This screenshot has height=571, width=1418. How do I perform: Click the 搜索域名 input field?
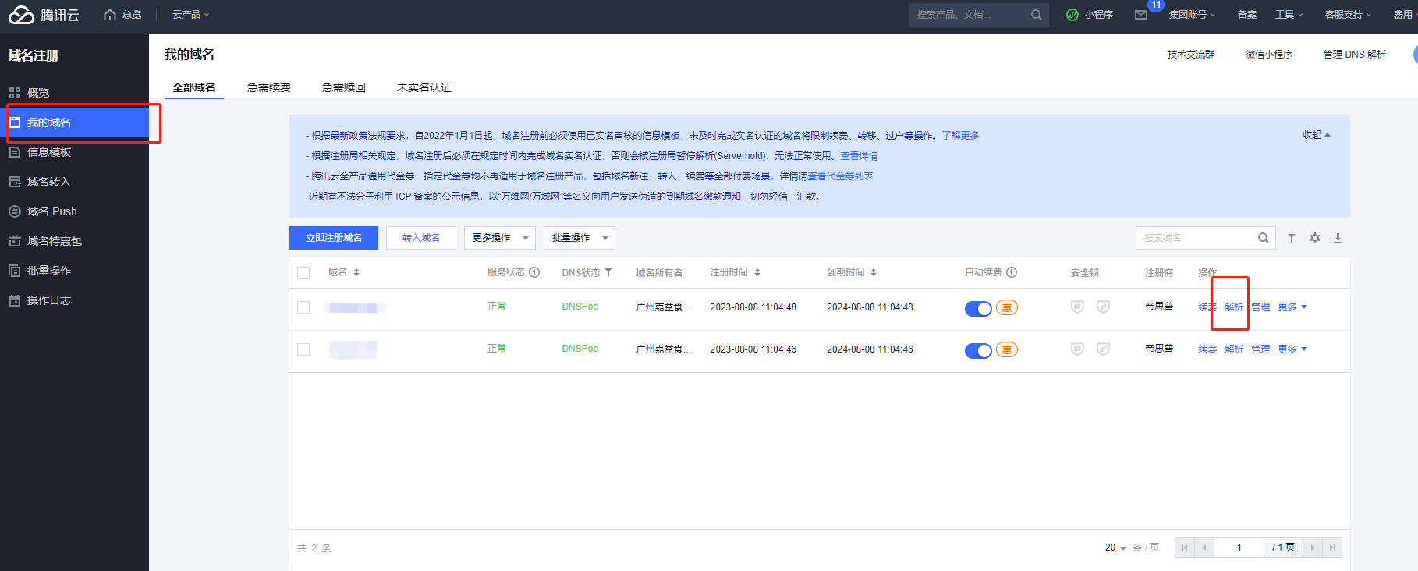[x=1195, y=238]
